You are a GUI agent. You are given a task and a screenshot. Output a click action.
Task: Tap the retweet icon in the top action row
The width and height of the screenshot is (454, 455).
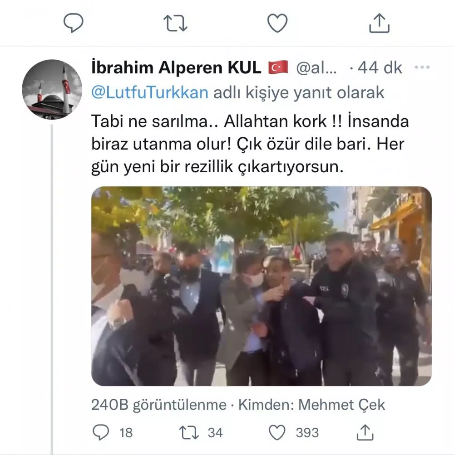point(175,23)
